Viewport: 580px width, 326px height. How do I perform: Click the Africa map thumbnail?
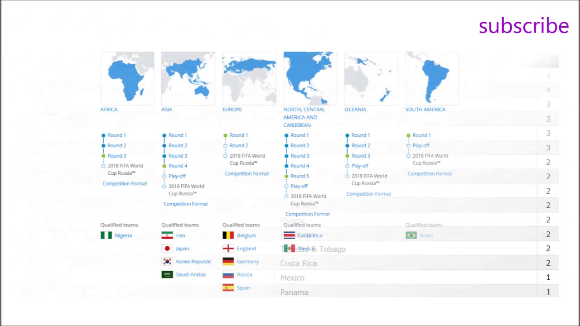[127, 78]
